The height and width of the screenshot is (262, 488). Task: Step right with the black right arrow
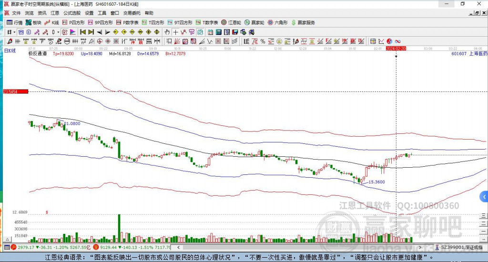[107, 32]
